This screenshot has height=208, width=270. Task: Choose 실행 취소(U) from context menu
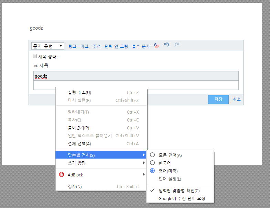click(101, 92)
